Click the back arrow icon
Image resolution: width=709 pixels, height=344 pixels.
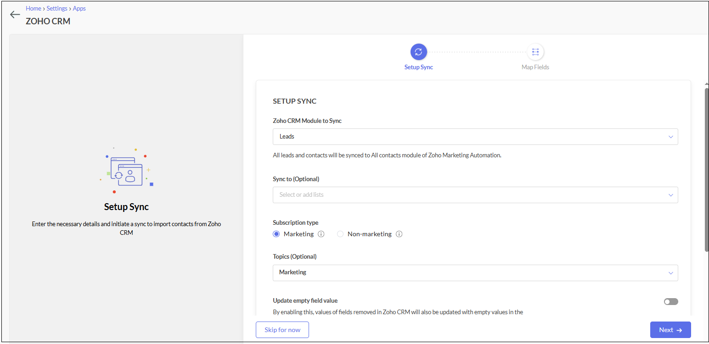click(x=15, y=15)
